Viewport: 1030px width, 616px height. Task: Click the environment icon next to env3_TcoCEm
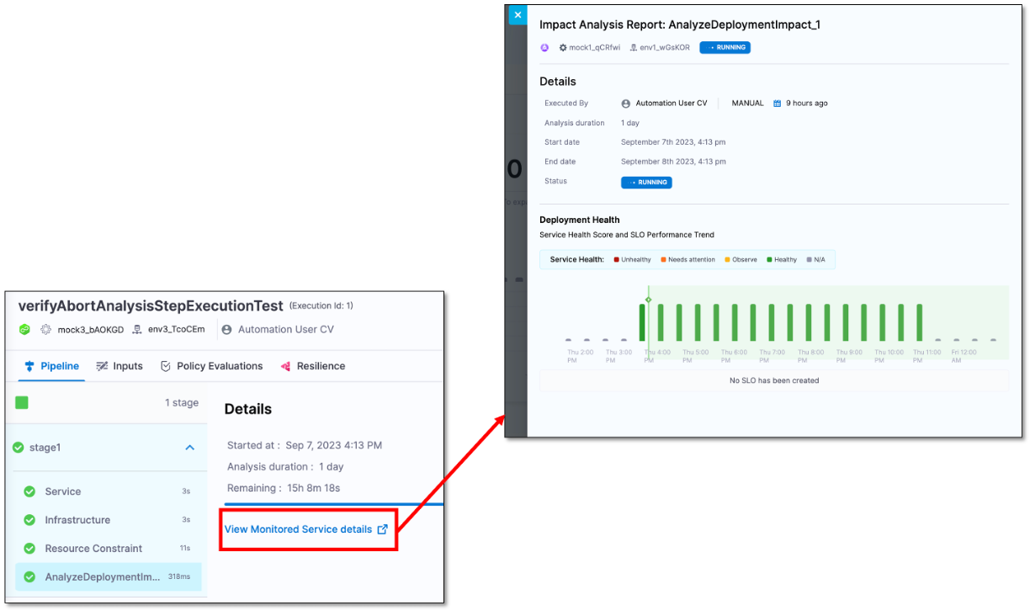137,330
